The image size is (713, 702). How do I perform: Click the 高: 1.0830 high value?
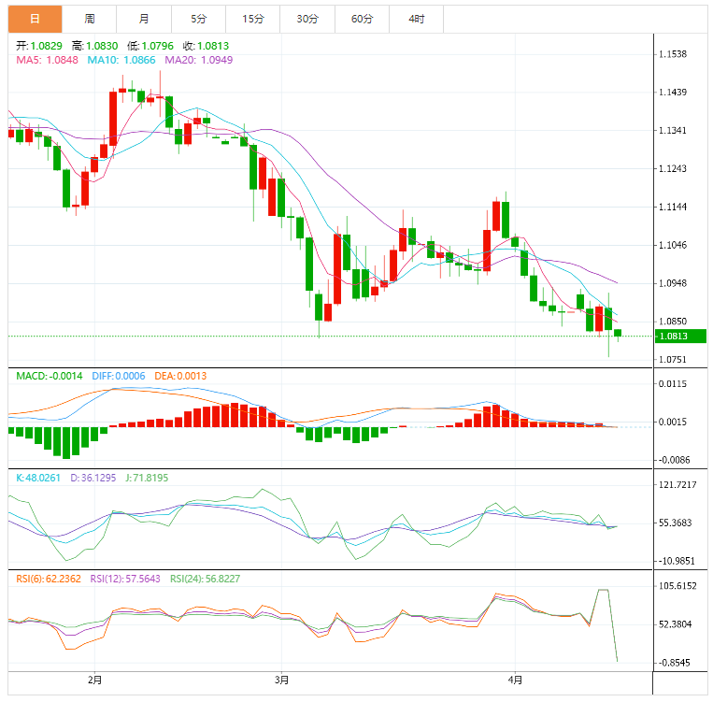pos(94,46)
